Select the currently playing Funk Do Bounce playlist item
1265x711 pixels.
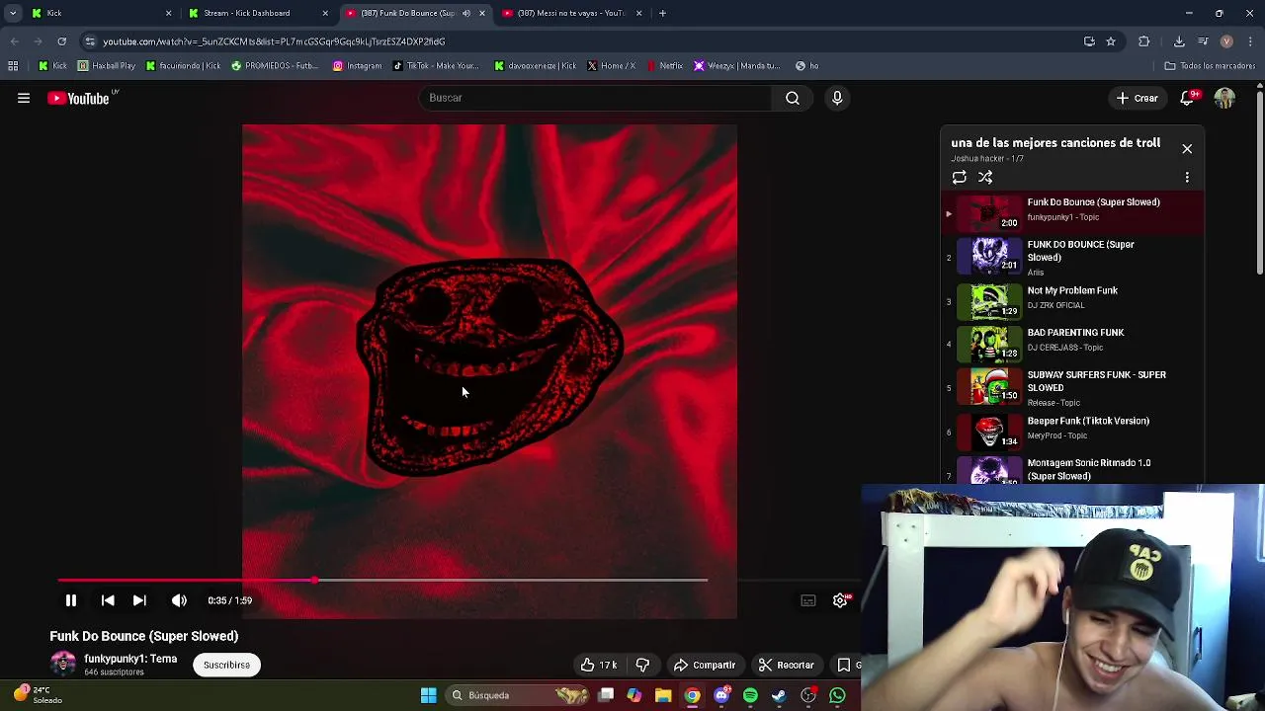tap(1072, 212)
